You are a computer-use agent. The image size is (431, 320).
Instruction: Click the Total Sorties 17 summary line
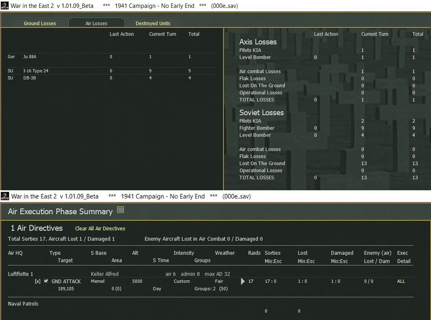coord(61,239)
